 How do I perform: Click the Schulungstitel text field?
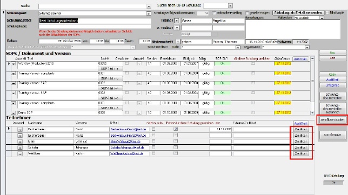tap(95, 21)
